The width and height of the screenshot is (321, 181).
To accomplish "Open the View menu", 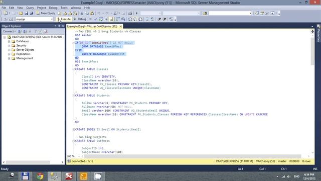I will coord(20,8).
